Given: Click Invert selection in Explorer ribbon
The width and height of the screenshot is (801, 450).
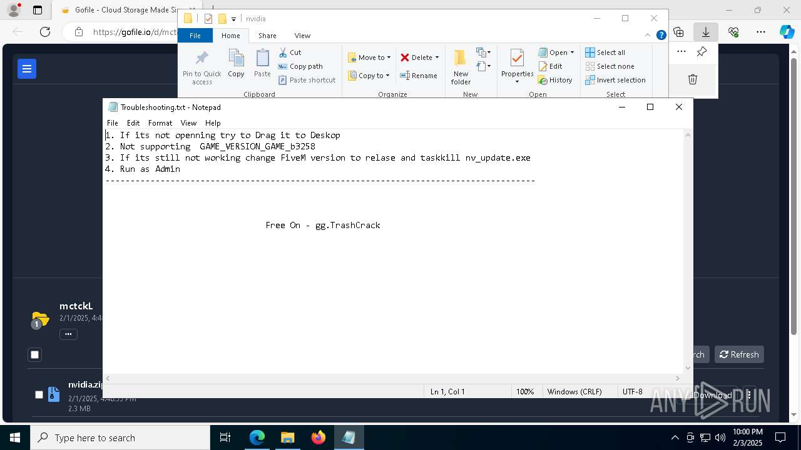Looking at the screenshot, I should click(x=615, y=80).
